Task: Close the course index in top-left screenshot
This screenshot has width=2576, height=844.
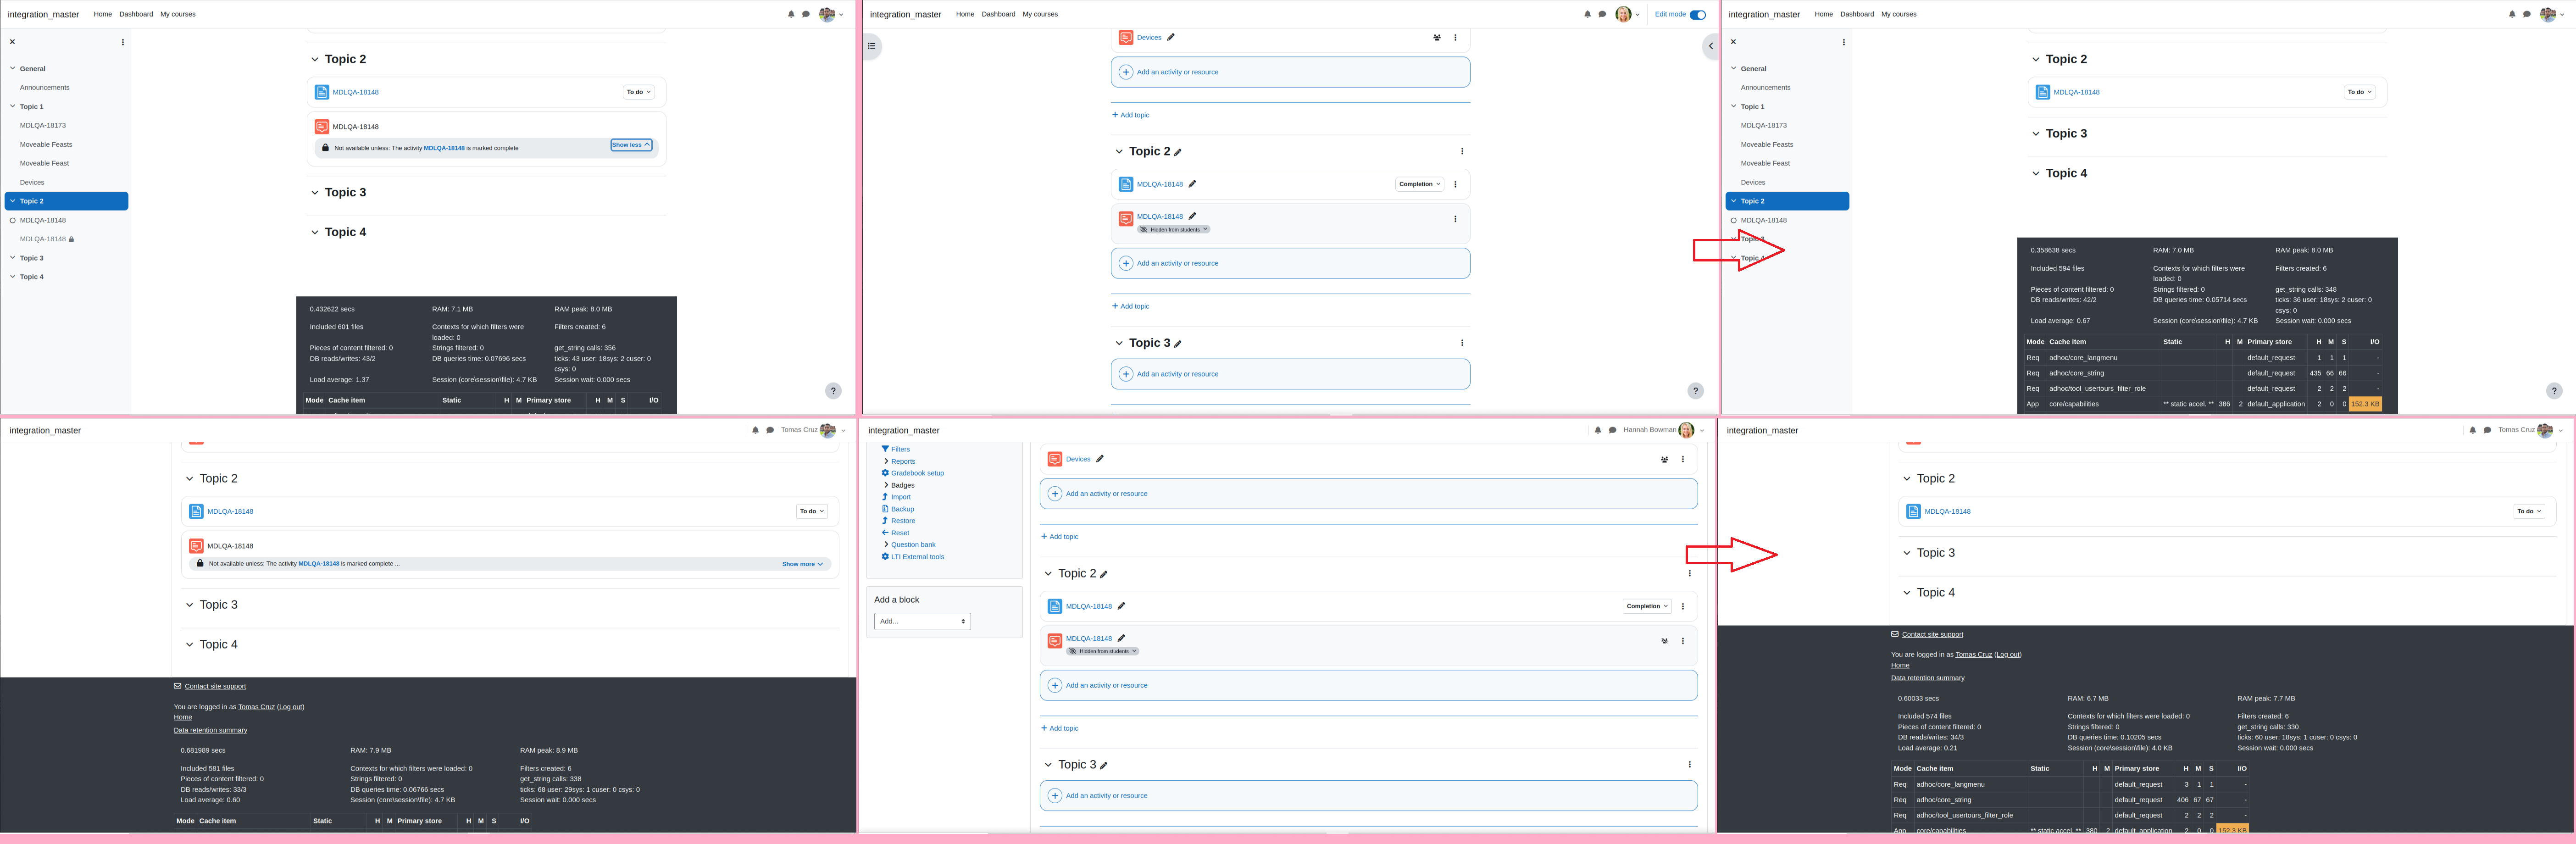Action: pyautogui.click(x=13, y=42)
